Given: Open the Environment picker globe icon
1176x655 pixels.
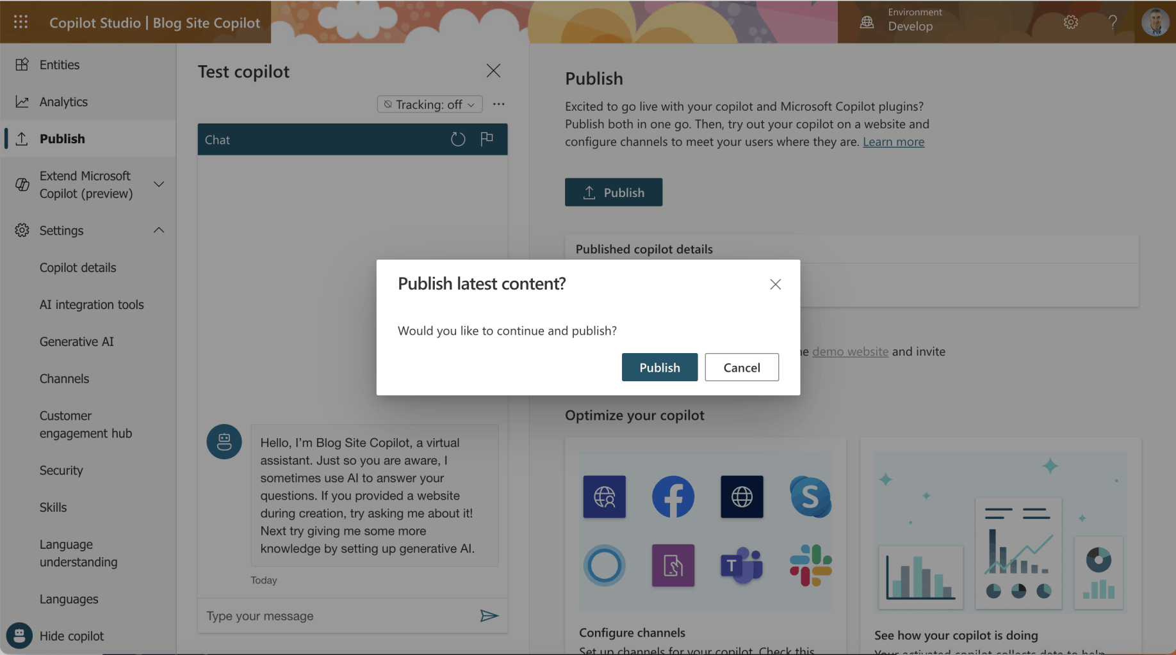Looking at the screenshot, I should pos(867,22).
